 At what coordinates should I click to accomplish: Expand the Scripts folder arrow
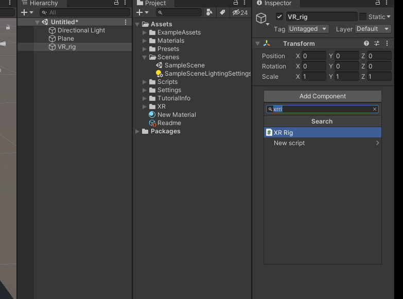pos(145,82)
